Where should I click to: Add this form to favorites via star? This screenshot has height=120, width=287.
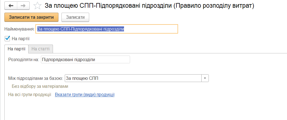(x=37, y=6)
